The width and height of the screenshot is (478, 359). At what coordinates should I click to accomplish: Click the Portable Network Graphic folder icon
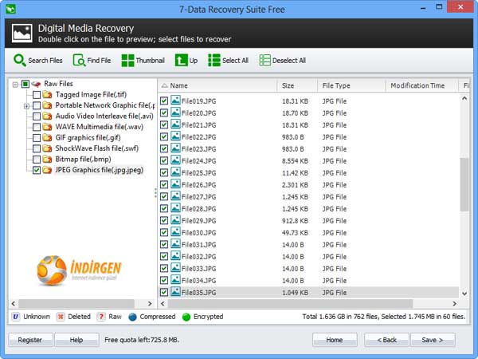click(47, 105)
